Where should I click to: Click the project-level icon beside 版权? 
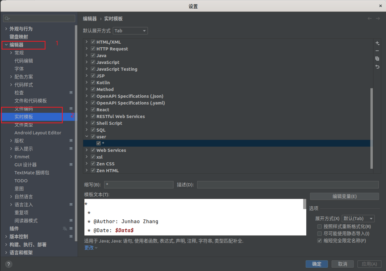coord(71,140)
